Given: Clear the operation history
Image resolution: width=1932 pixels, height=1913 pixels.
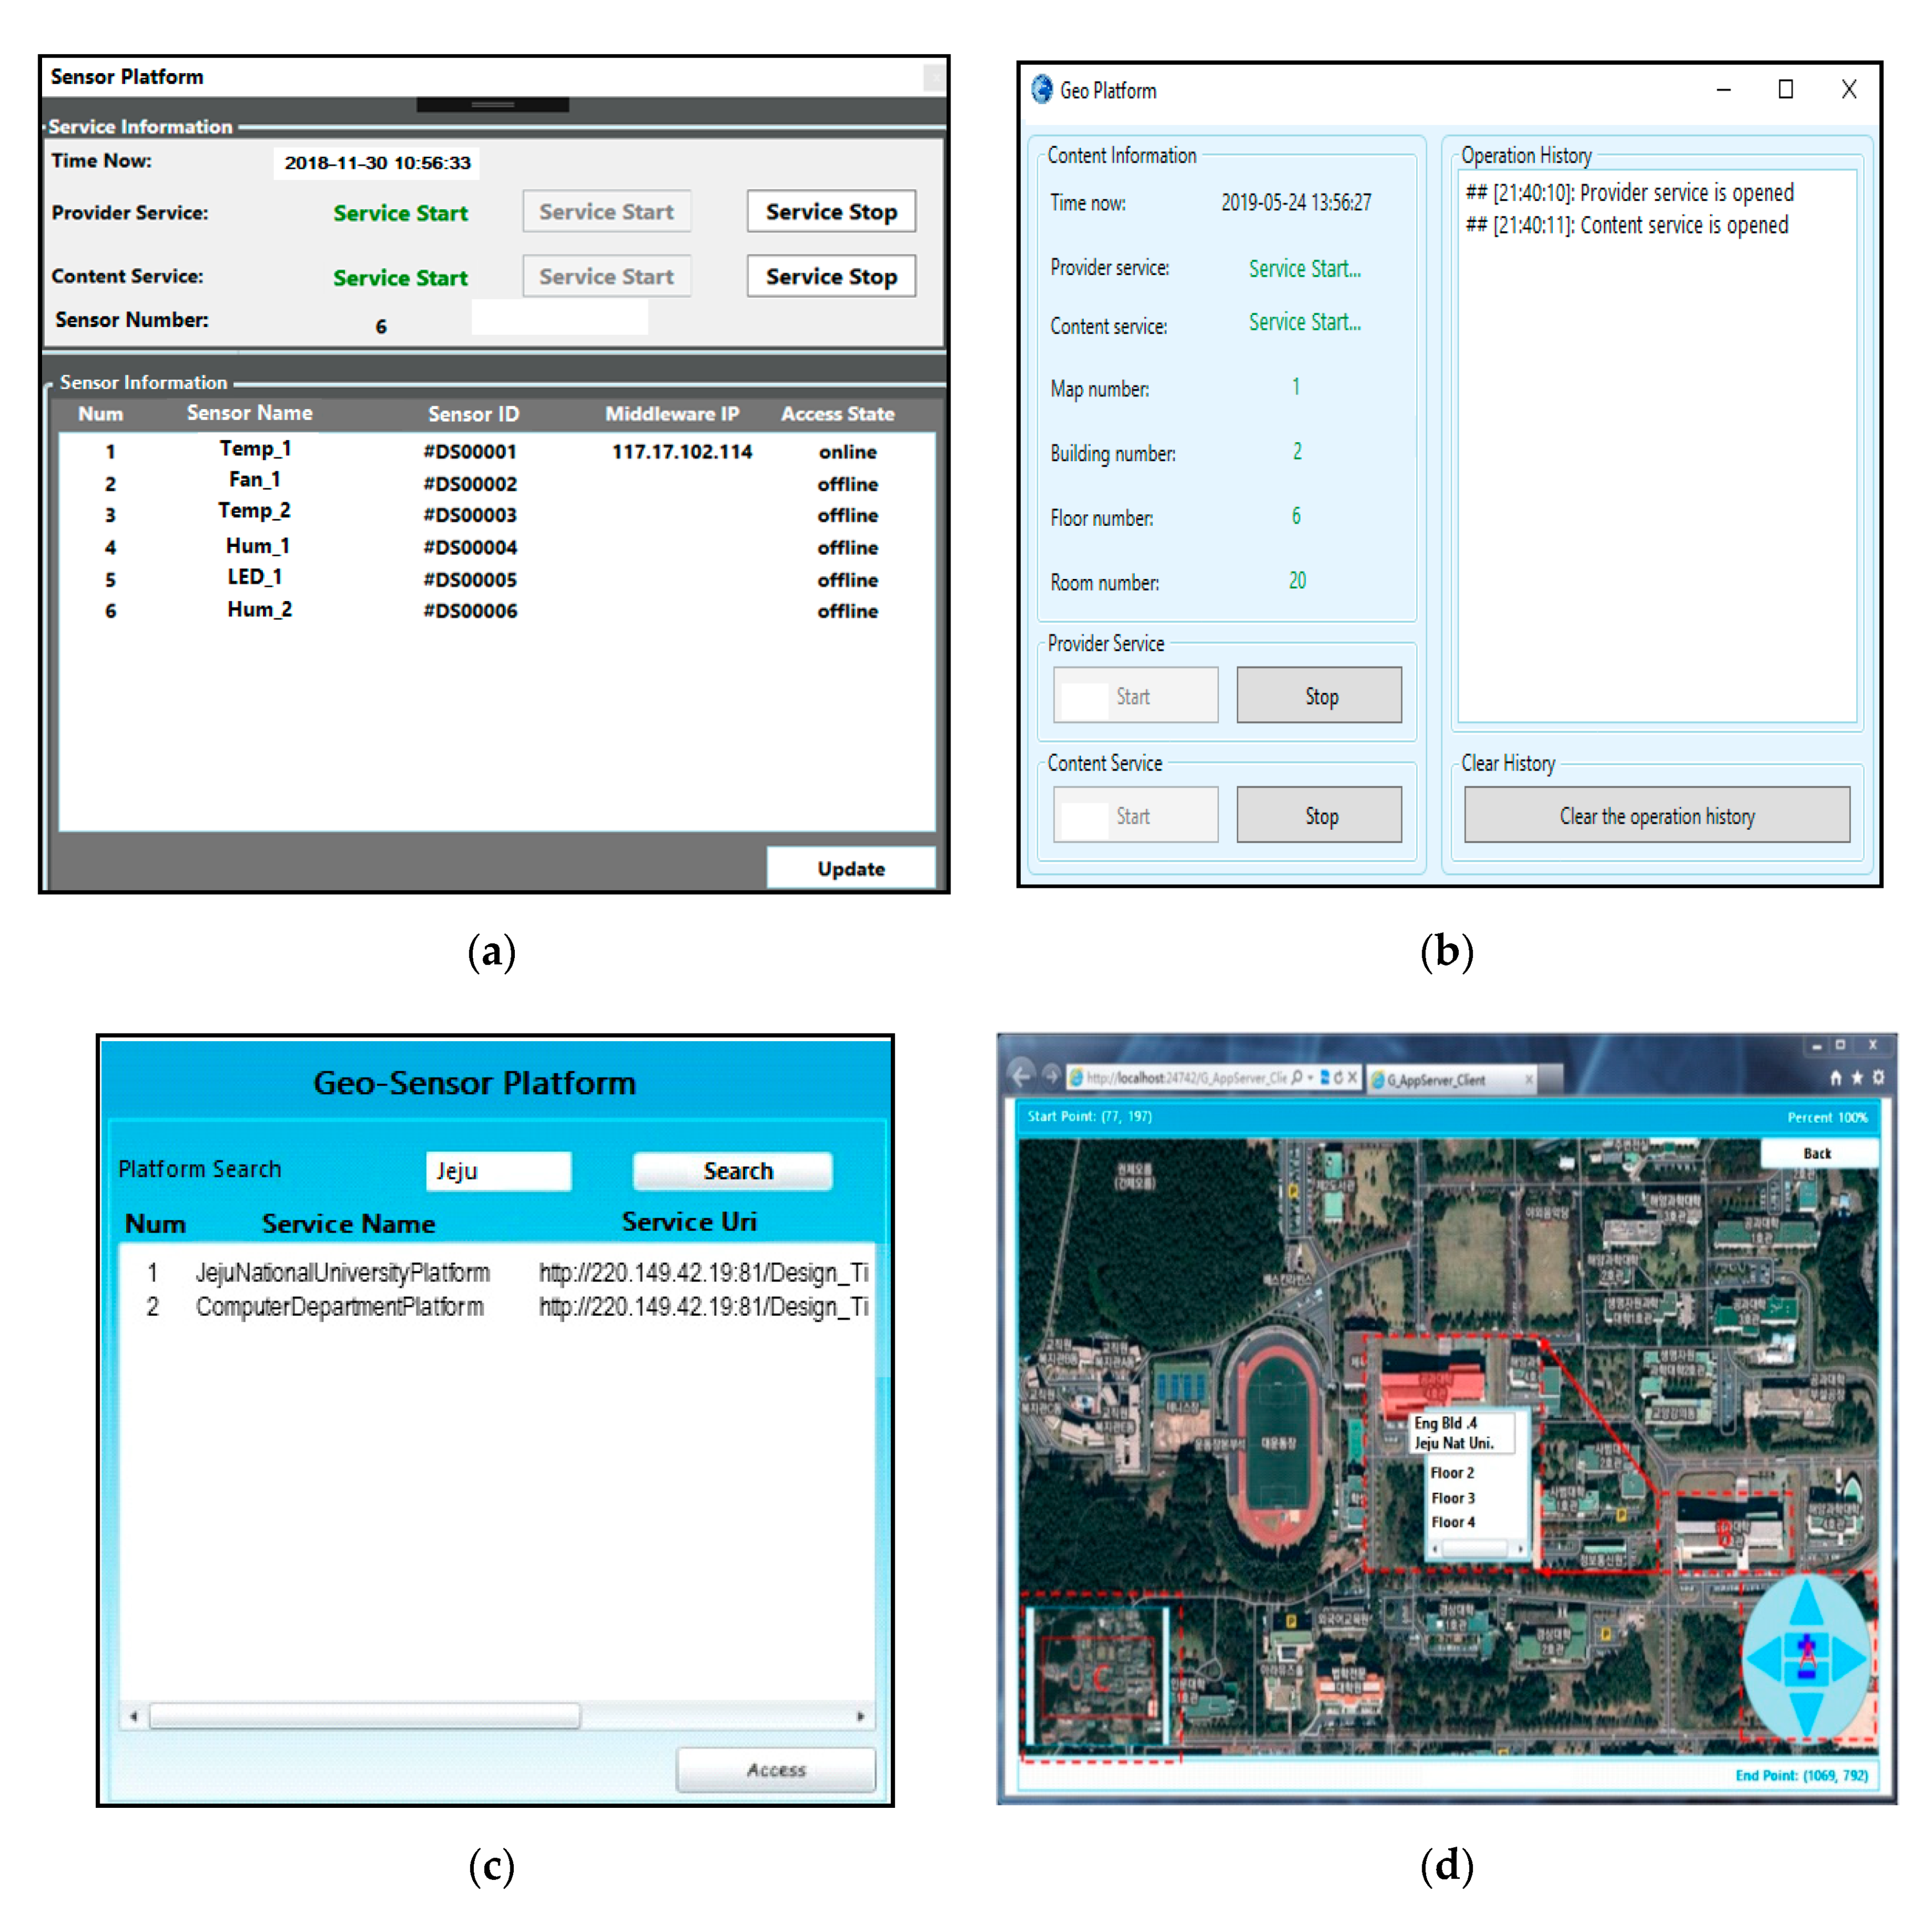Looking at the screenshot, I should 1656,816.
